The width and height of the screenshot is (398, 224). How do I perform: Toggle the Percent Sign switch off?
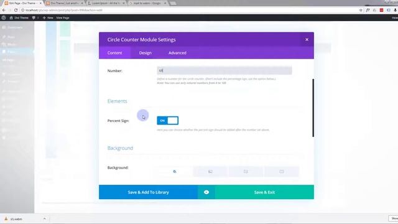click(x=167, y=120)
